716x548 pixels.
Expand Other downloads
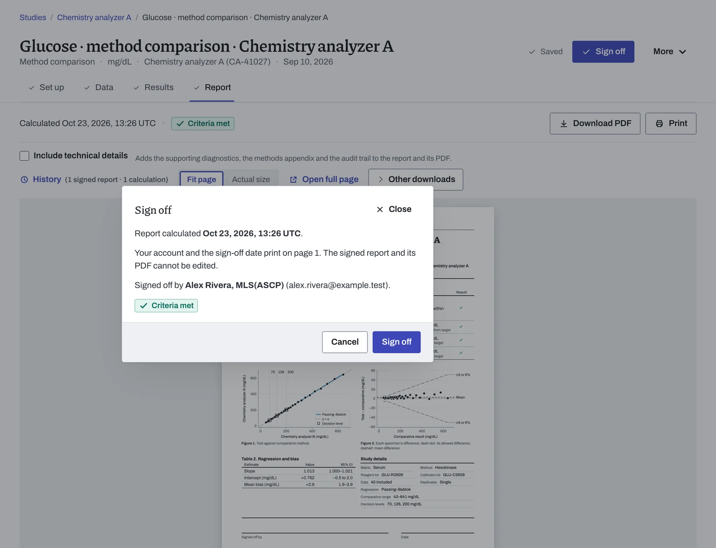(x=416, y=179)
